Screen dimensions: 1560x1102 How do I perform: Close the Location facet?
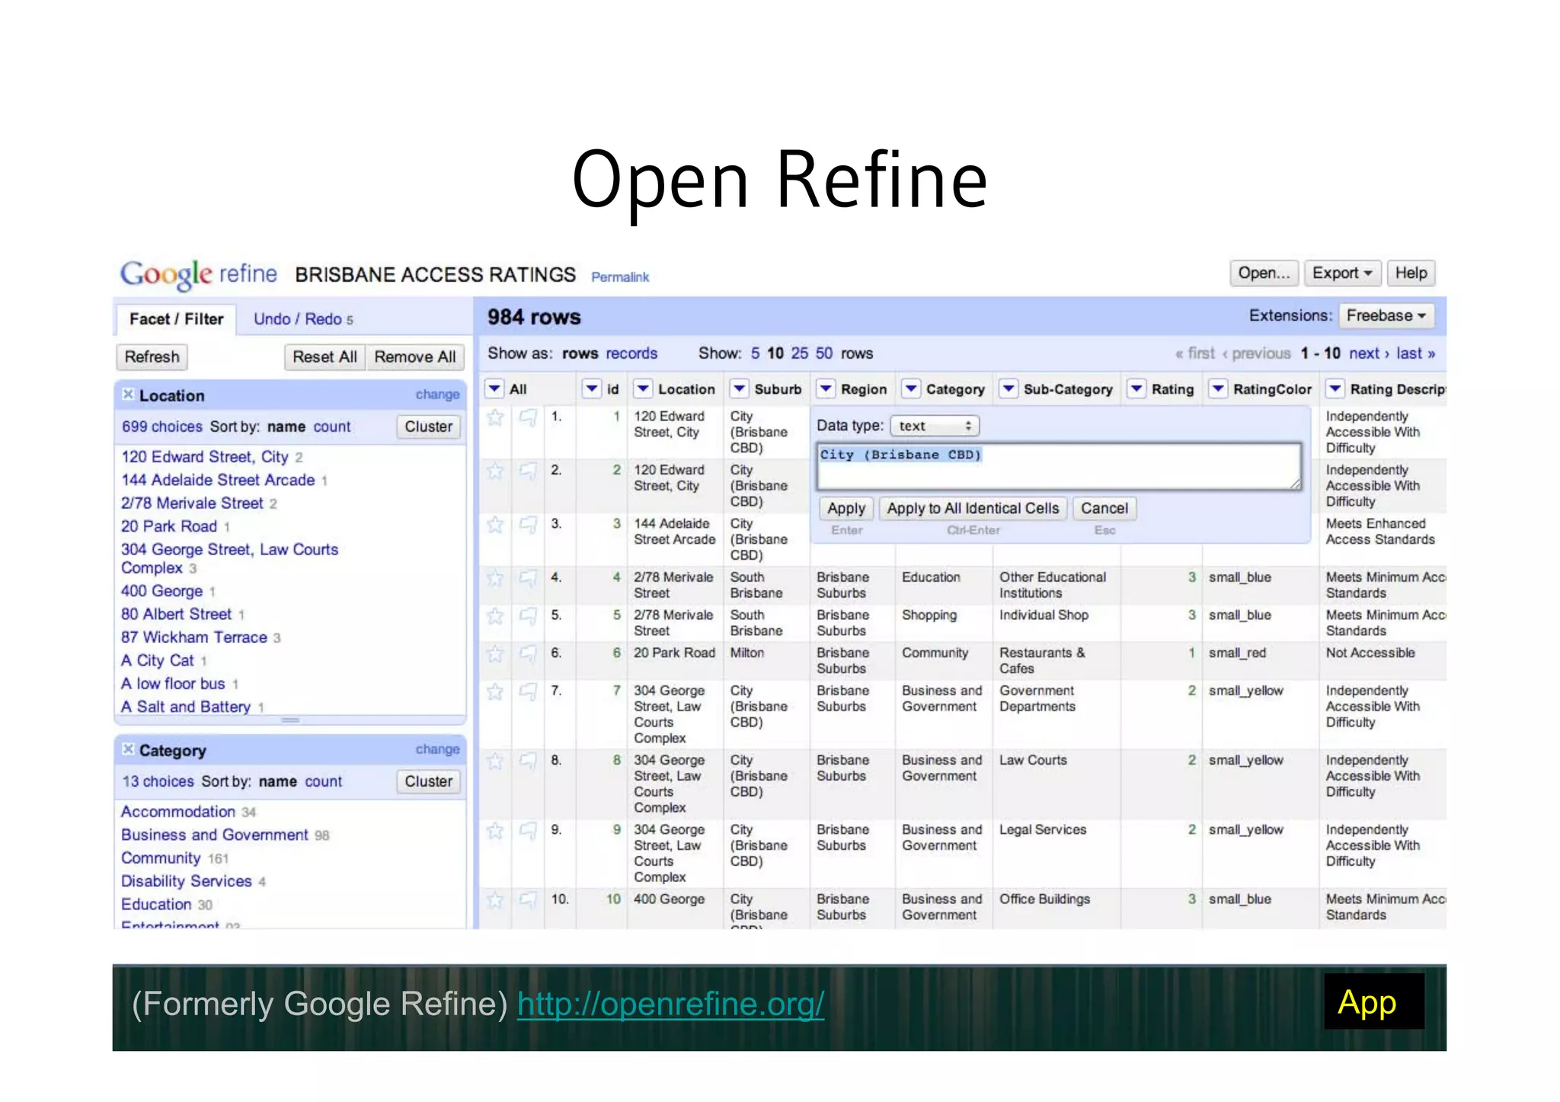128,394
